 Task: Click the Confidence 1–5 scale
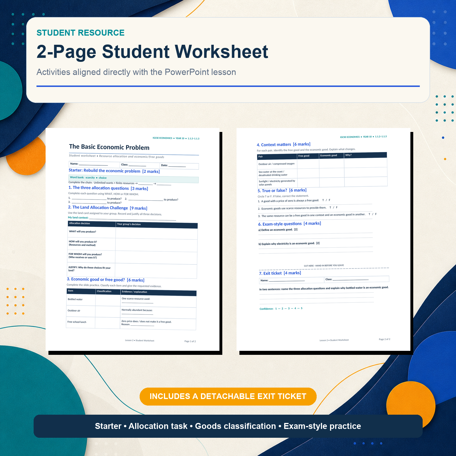pyautogui.click(x=281, y=309)
